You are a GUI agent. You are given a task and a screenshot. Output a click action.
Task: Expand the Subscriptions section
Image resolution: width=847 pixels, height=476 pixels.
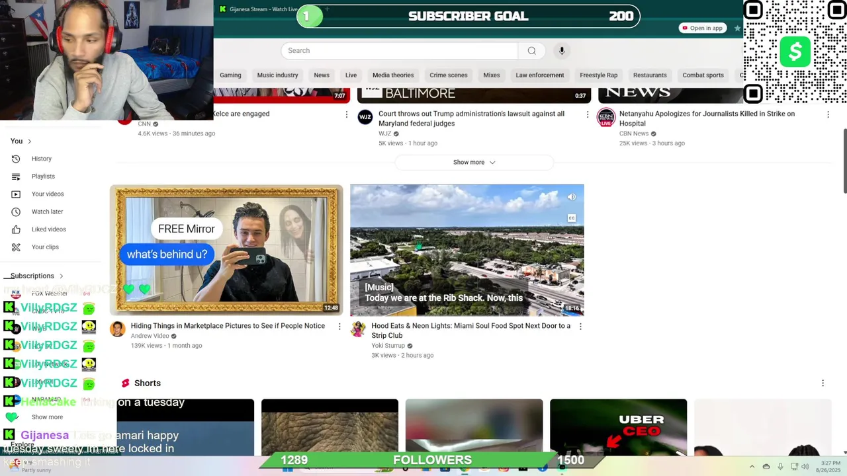pos(37,276)
